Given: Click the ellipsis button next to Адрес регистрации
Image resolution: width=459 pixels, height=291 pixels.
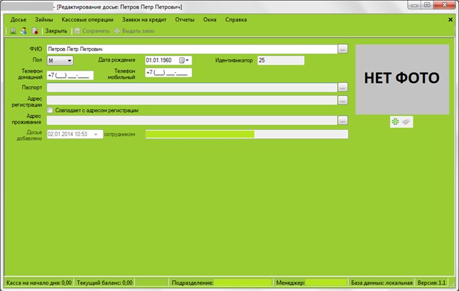Looking at the screenshot, I should 342,100.
